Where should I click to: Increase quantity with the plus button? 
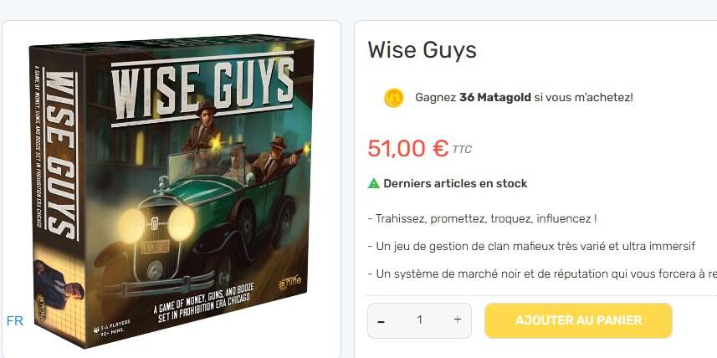(458, 320)
